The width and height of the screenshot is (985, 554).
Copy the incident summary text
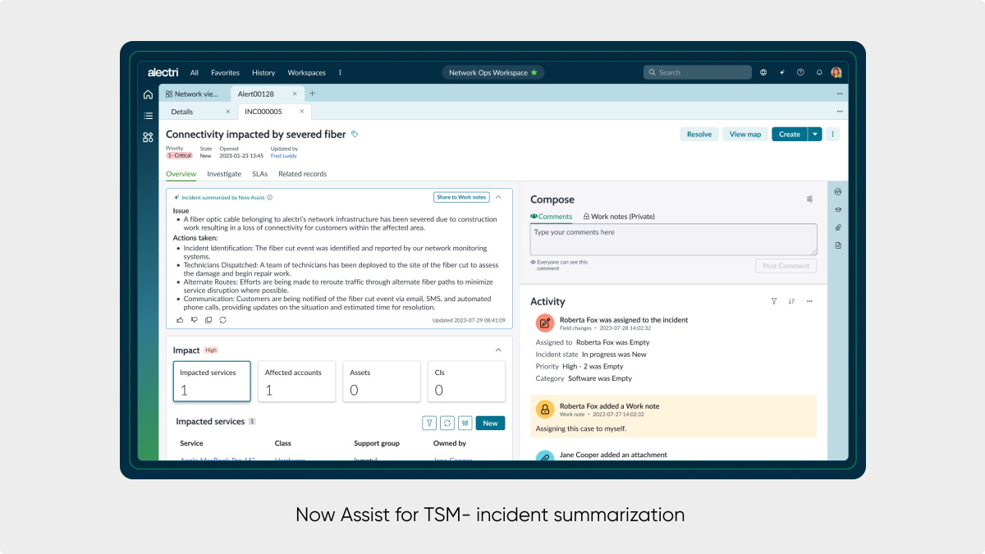[x=208, y=320]
